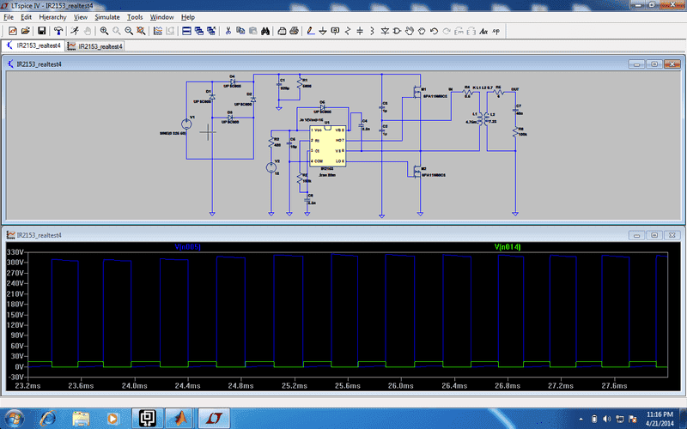Open the Window menu
This screenshot has width=687, height=429.
[161, 17]
